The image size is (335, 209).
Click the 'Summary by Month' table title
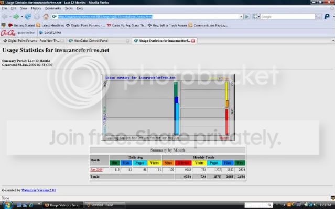[x=168, y=150]
